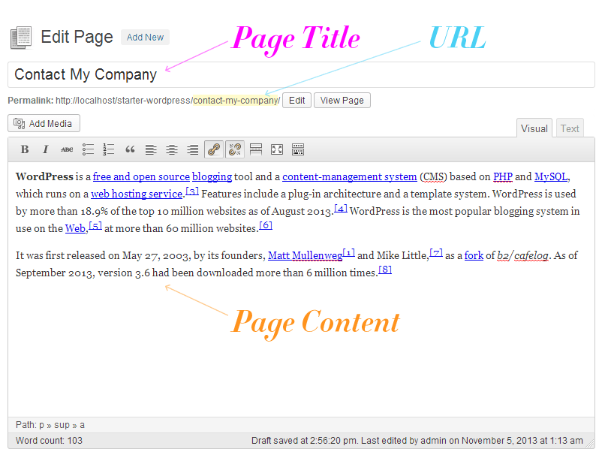Viewport: 602px width, 458px height.
Task: Click into the Contact My Company title field
Action: pyautogui.click(x=301, y=74)
